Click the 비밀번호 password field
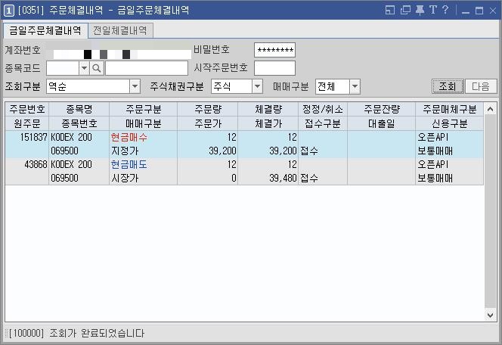Image resolution: width=502 pixels, height=345 pixels. 274,50
